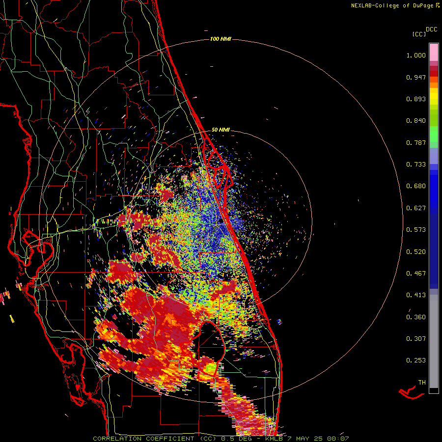Click the 1.000 scale value
The image size is (442, 442).
[x=416, y=55]
